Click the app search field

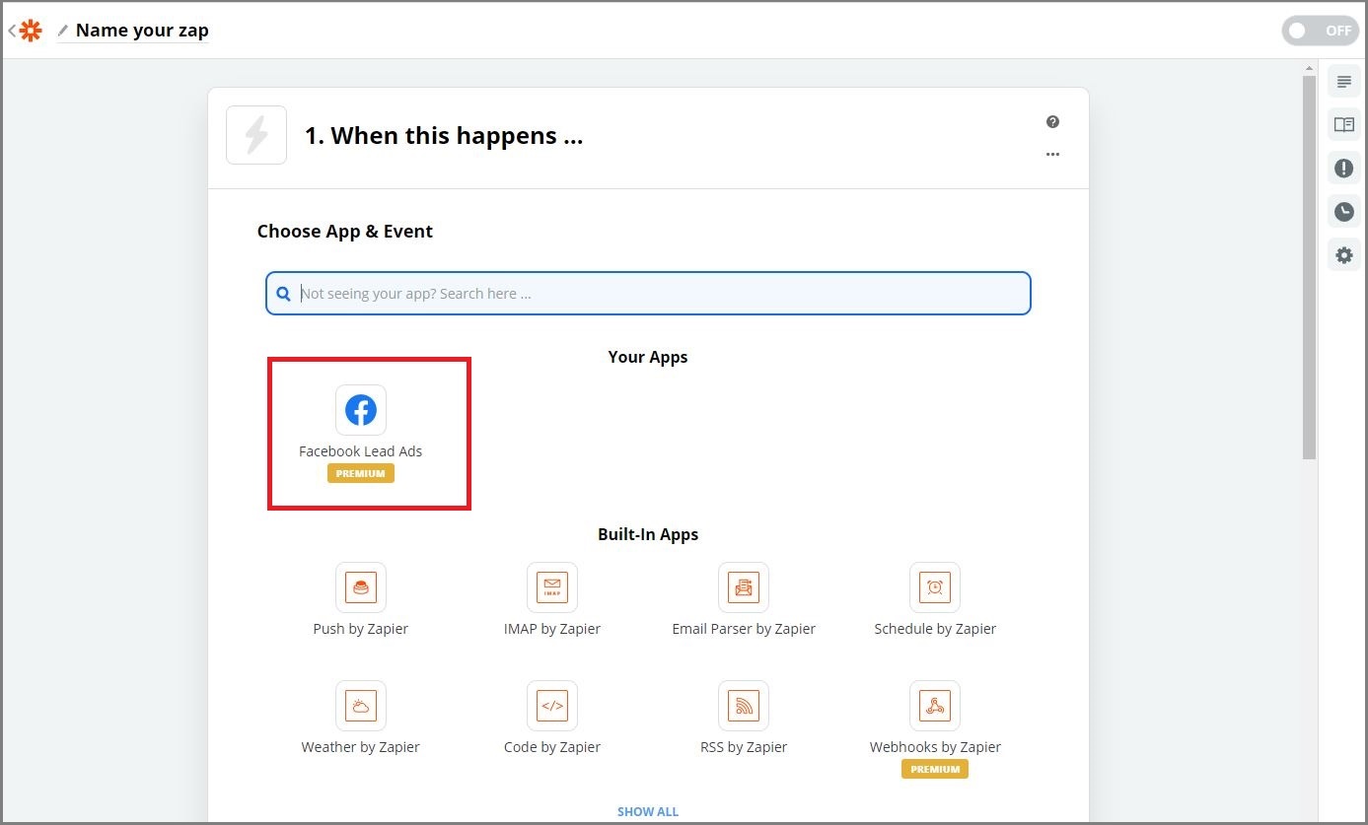click(648, 294)
